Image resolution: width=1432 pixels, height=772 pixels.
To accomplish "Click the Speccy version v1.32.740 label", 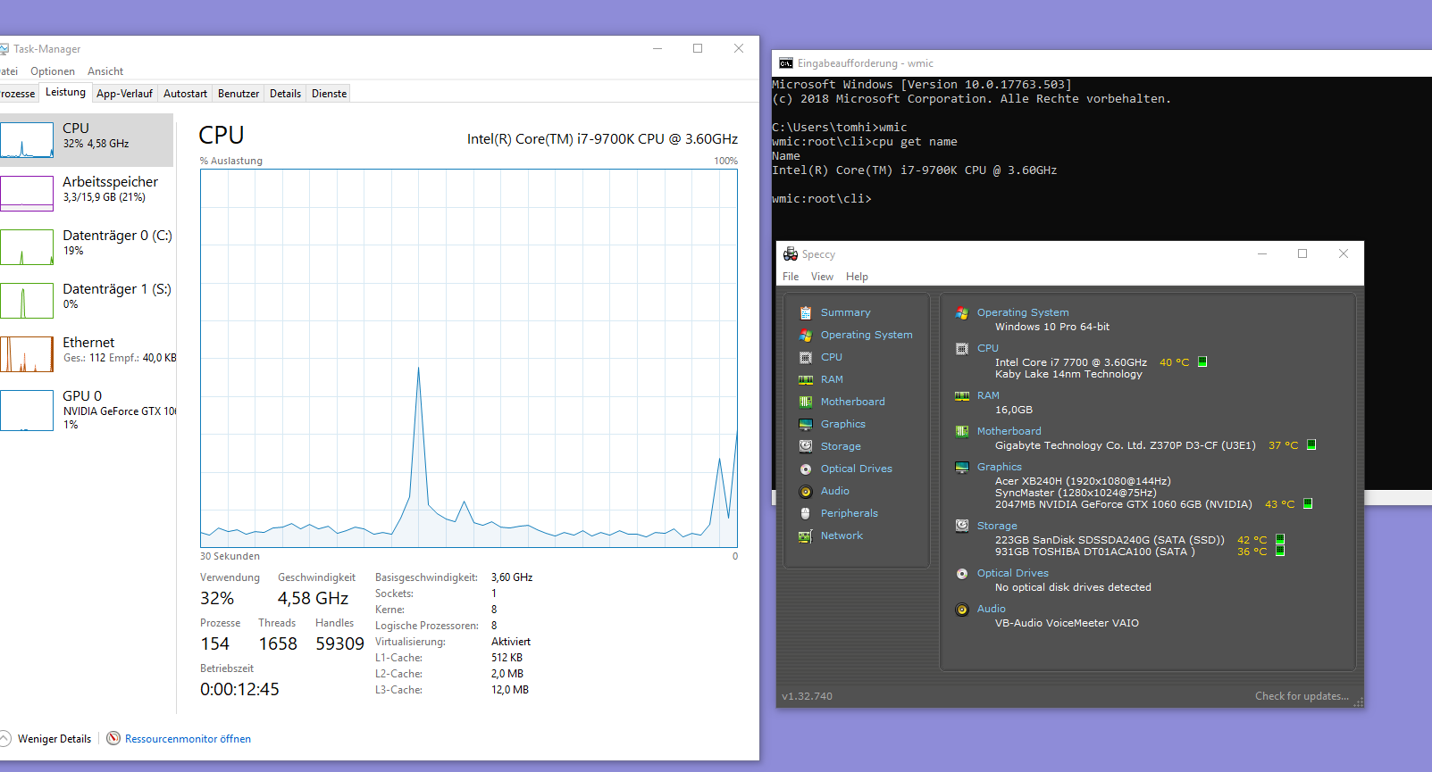I will pos(807,696).
